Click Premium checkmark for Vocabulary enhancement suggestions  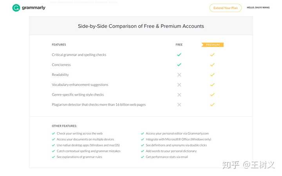point(212,84)
